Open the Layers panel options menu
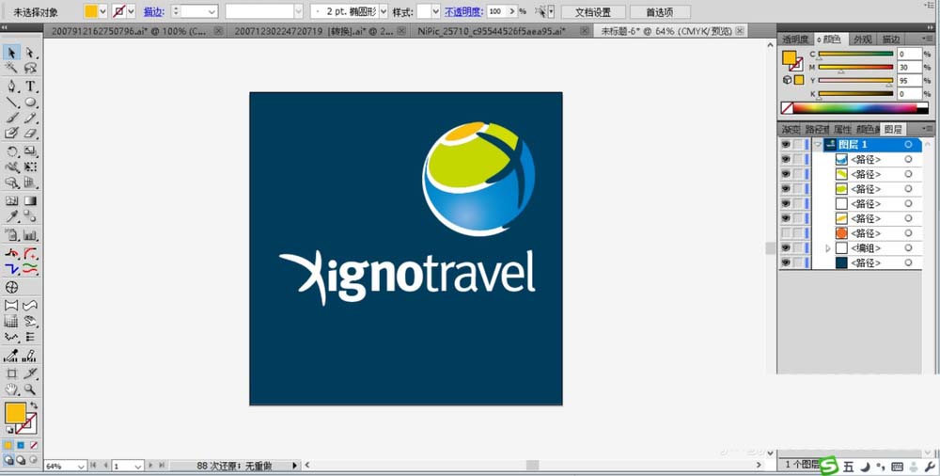Image resolution: width=940 pixels, height=476 pixels. click(x=927, y=129)
